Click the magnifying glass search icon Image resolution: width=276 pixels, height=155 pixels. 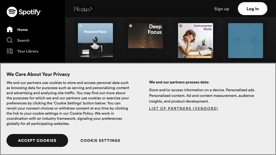(x=9, y=40)
